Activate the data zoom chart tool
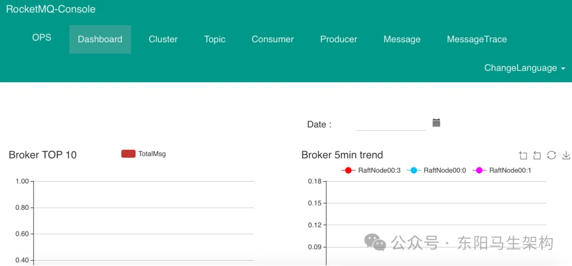 coord(523,155)
